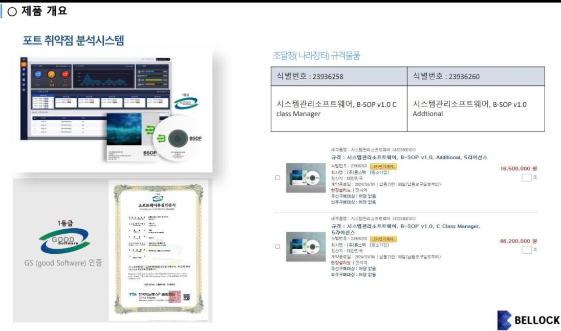Click the table cell 'B-SOP v1.0 Addtional'

click(x=476, y=108)
